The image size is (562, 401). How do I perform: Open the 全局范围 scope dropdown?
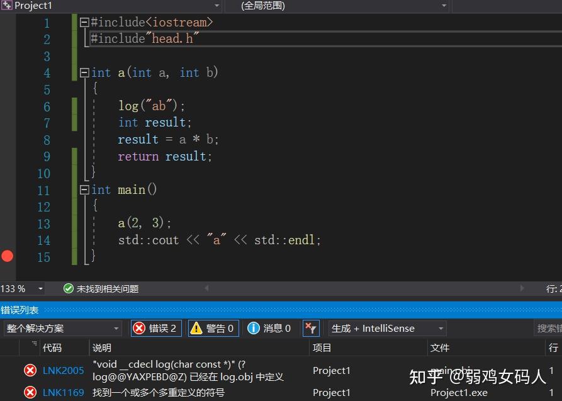pyautogui.click(x=444, y=6)
